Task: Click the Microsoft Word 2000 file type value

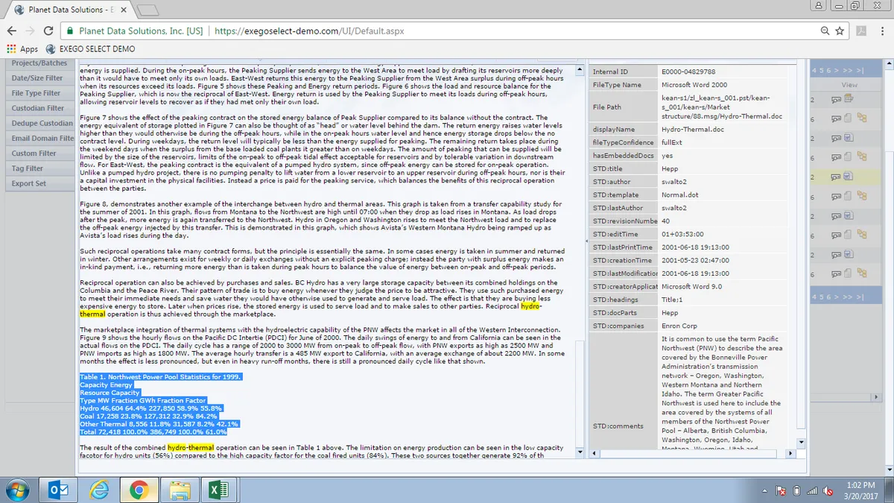Action: [x=694, y=85]
